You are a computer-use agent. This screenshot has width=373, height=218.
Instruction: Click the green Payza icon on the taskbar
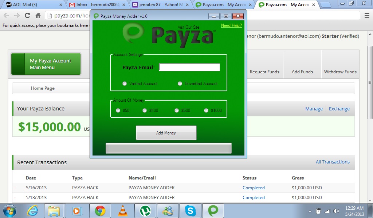(213, 210)
